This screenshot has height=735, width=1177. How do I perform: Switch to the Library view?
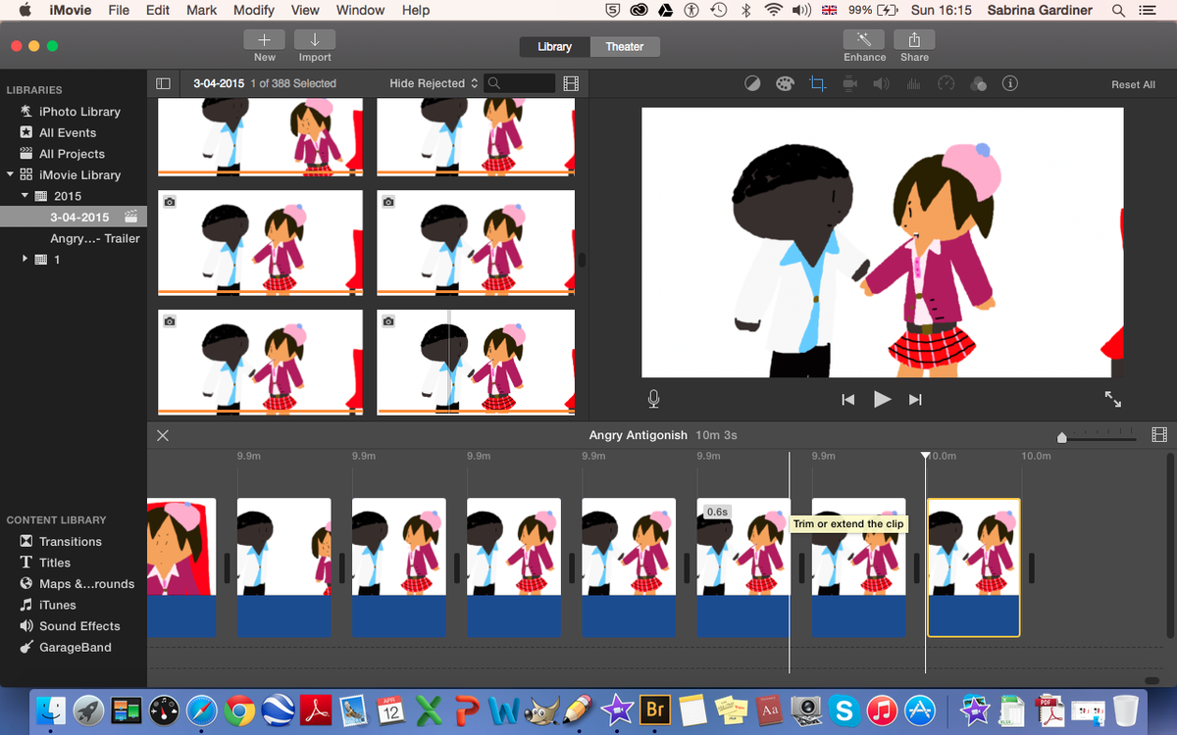[x=555, y=47]
